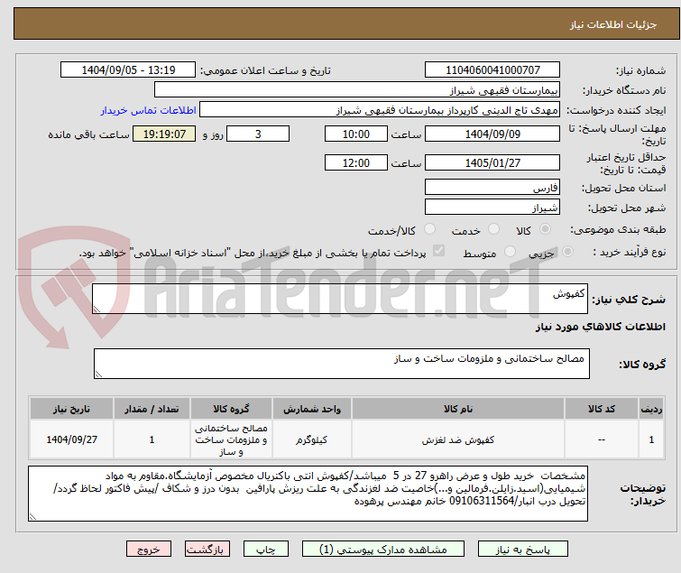Select the خدمت radio button
The image size is (681, 573).
pyautogui.click(x=493, y=229)
